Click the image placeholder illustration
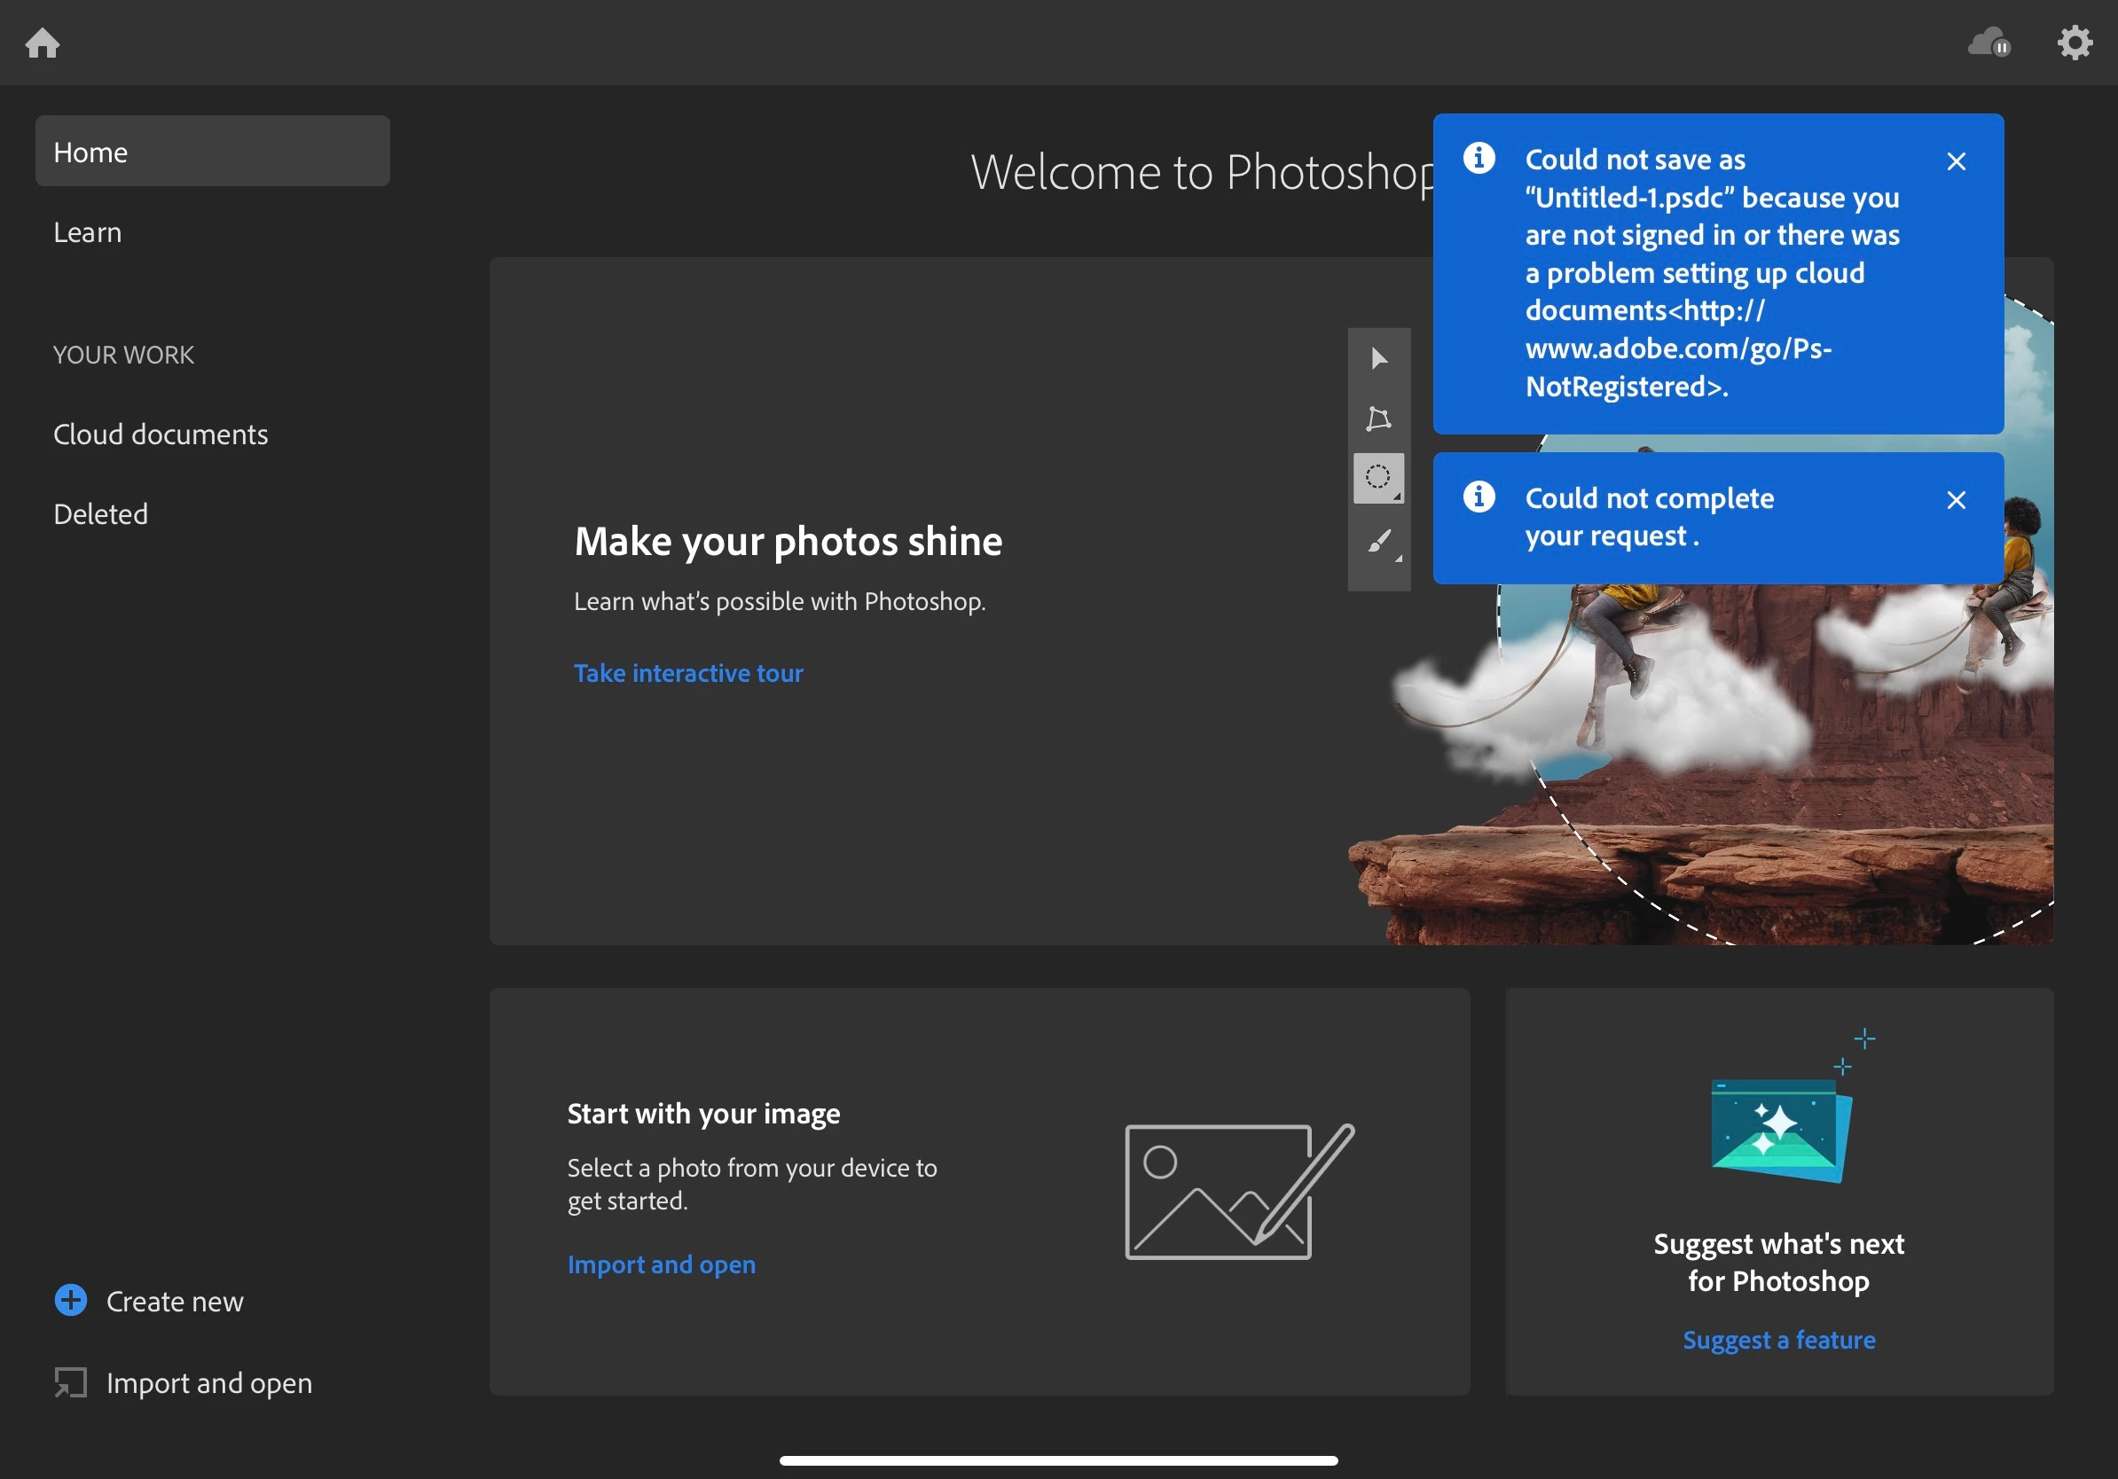2118x1479 pixels. coord(1238,1191)
